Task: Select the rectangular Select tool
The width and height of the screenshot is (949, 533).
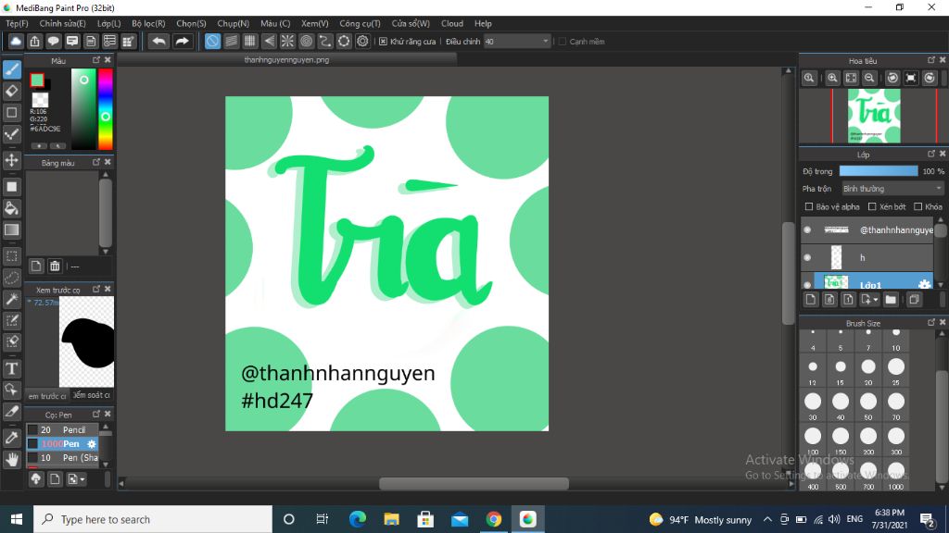Action: (x=11, y=256)
